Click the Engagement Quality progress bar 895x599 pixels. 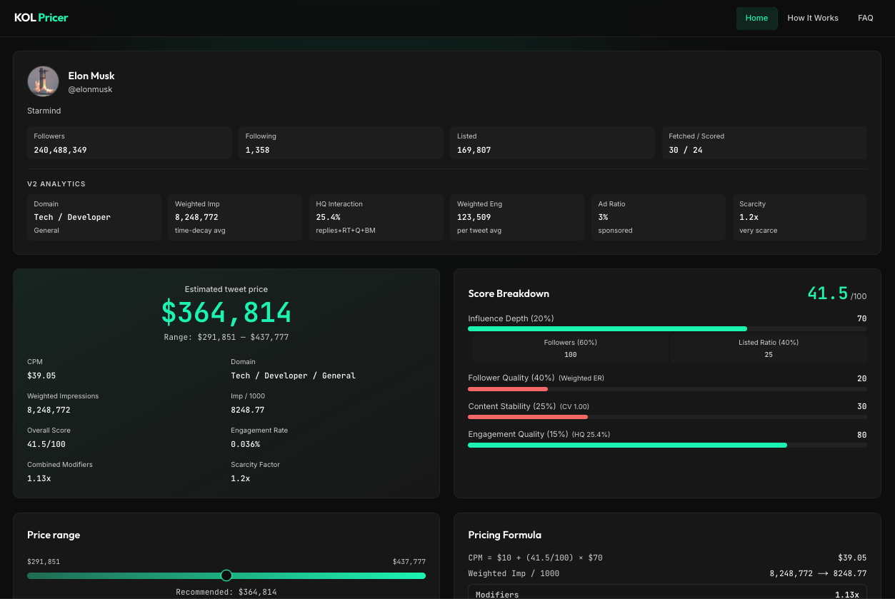tap(667, 446)
